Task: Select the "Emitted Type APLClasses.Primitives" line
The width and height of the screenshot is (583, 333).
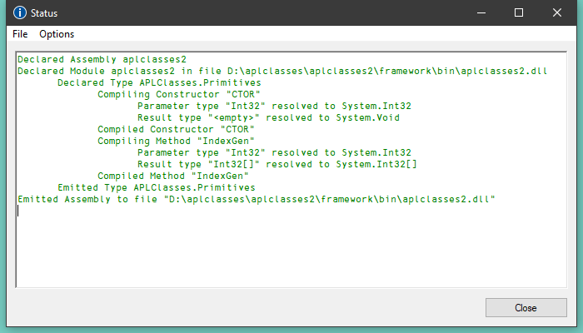Action: pos(156,188)
